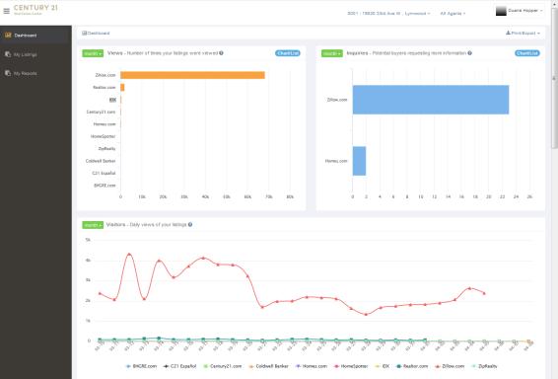This screenshot has width=558, height=379.
Task: Click the user avatar thumbnail
Action: tap(501, 11)
